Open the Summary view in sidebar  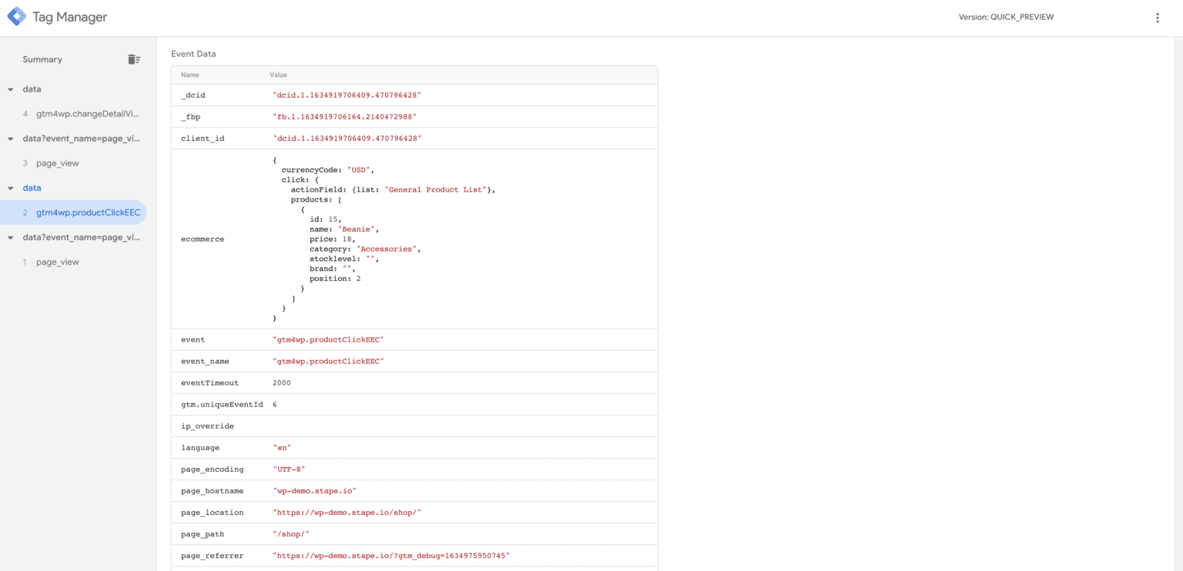coord(42,59)
